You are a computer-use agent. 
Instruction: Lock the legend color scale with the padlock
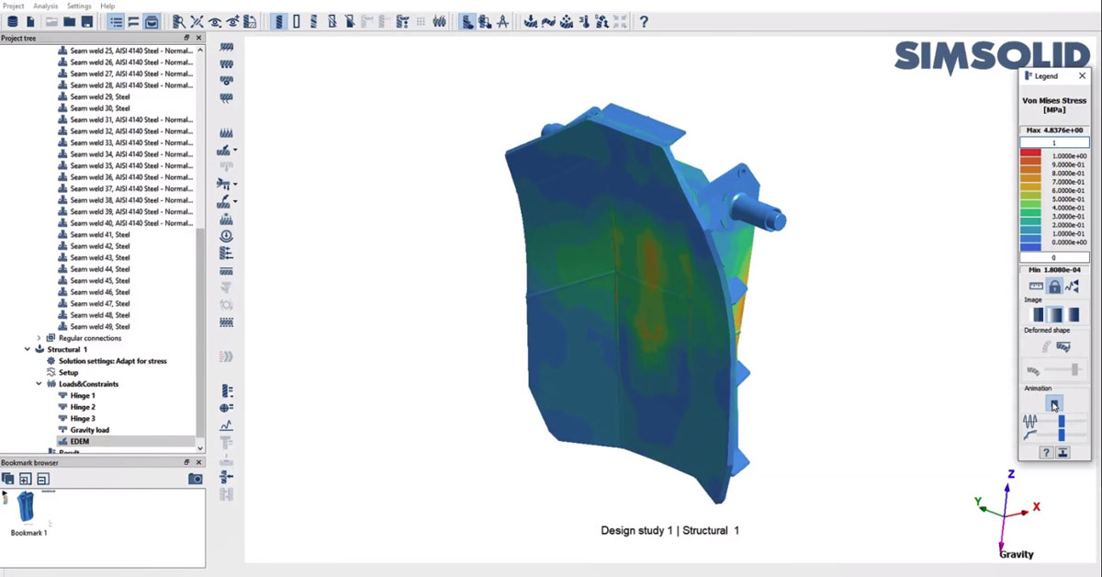click(1054, 286)
